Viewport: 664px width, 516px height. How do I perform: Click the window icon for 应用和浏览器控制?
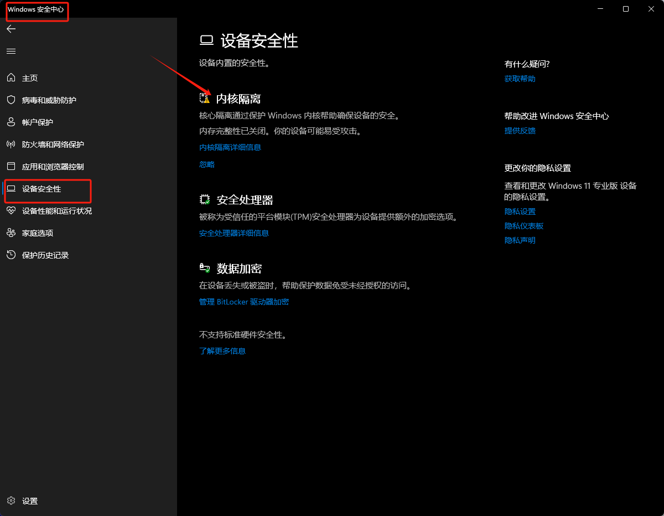click(11, 167)
